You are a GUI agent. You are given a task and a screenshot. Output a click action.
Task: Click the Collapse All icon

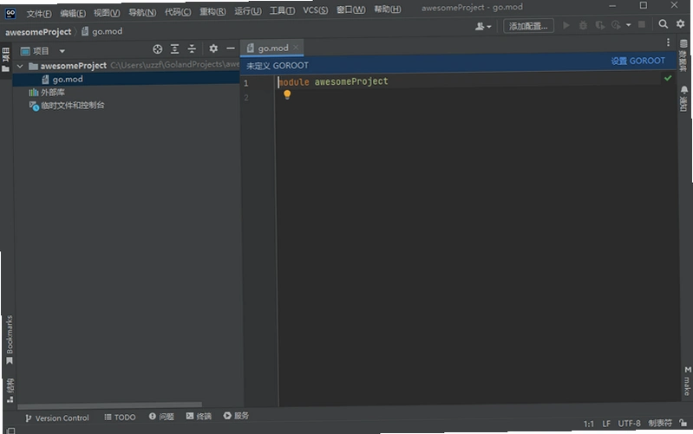192,49
